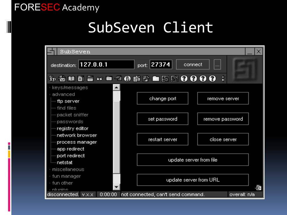Screen dimensions: 287x215
Task: Click the 'v.x.x' version status cell
Action: [88, 194]
